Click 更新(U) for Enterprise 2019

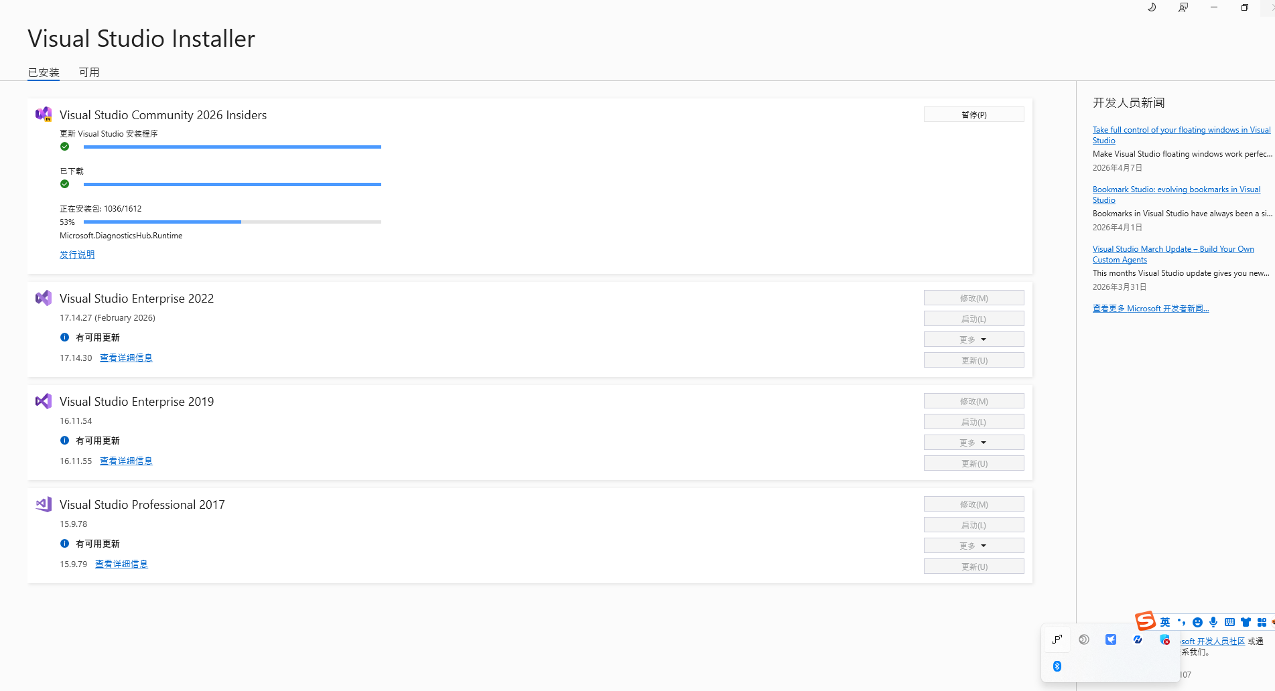pyautogui.click(x=974, y=463)
